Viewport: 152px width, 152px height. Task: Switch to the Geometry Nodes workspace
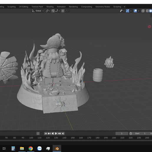point(103,7)
